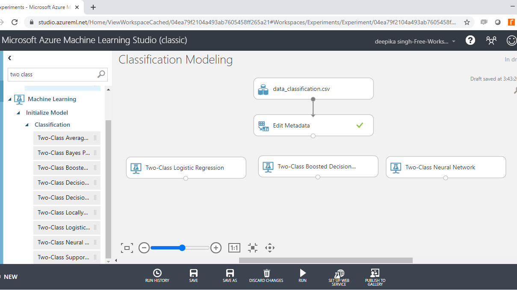Open the deepika singh workspace dropdown

[415, 41]
